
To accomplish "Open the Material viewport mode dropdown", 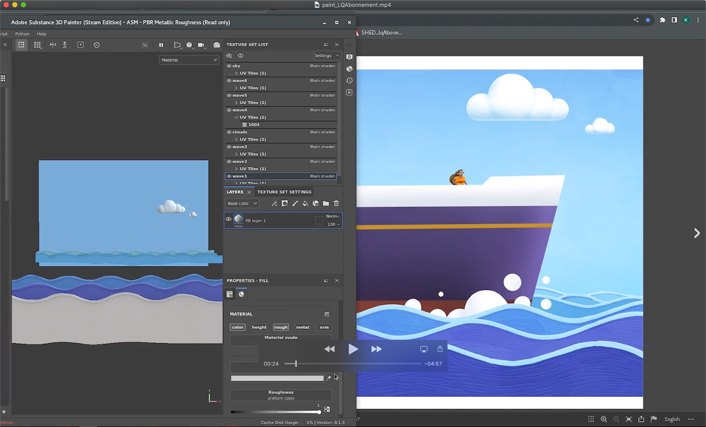I will (189, 60).
